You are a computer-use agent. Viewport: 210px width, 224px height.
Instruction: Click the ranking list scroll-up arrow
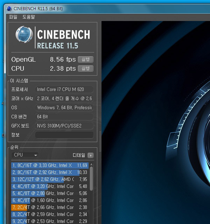pyautogui.click(x=91, y=165)
